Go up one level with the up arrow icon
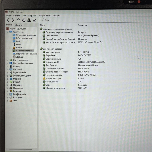This screenshot has width=152, height=152. point(18,20)
